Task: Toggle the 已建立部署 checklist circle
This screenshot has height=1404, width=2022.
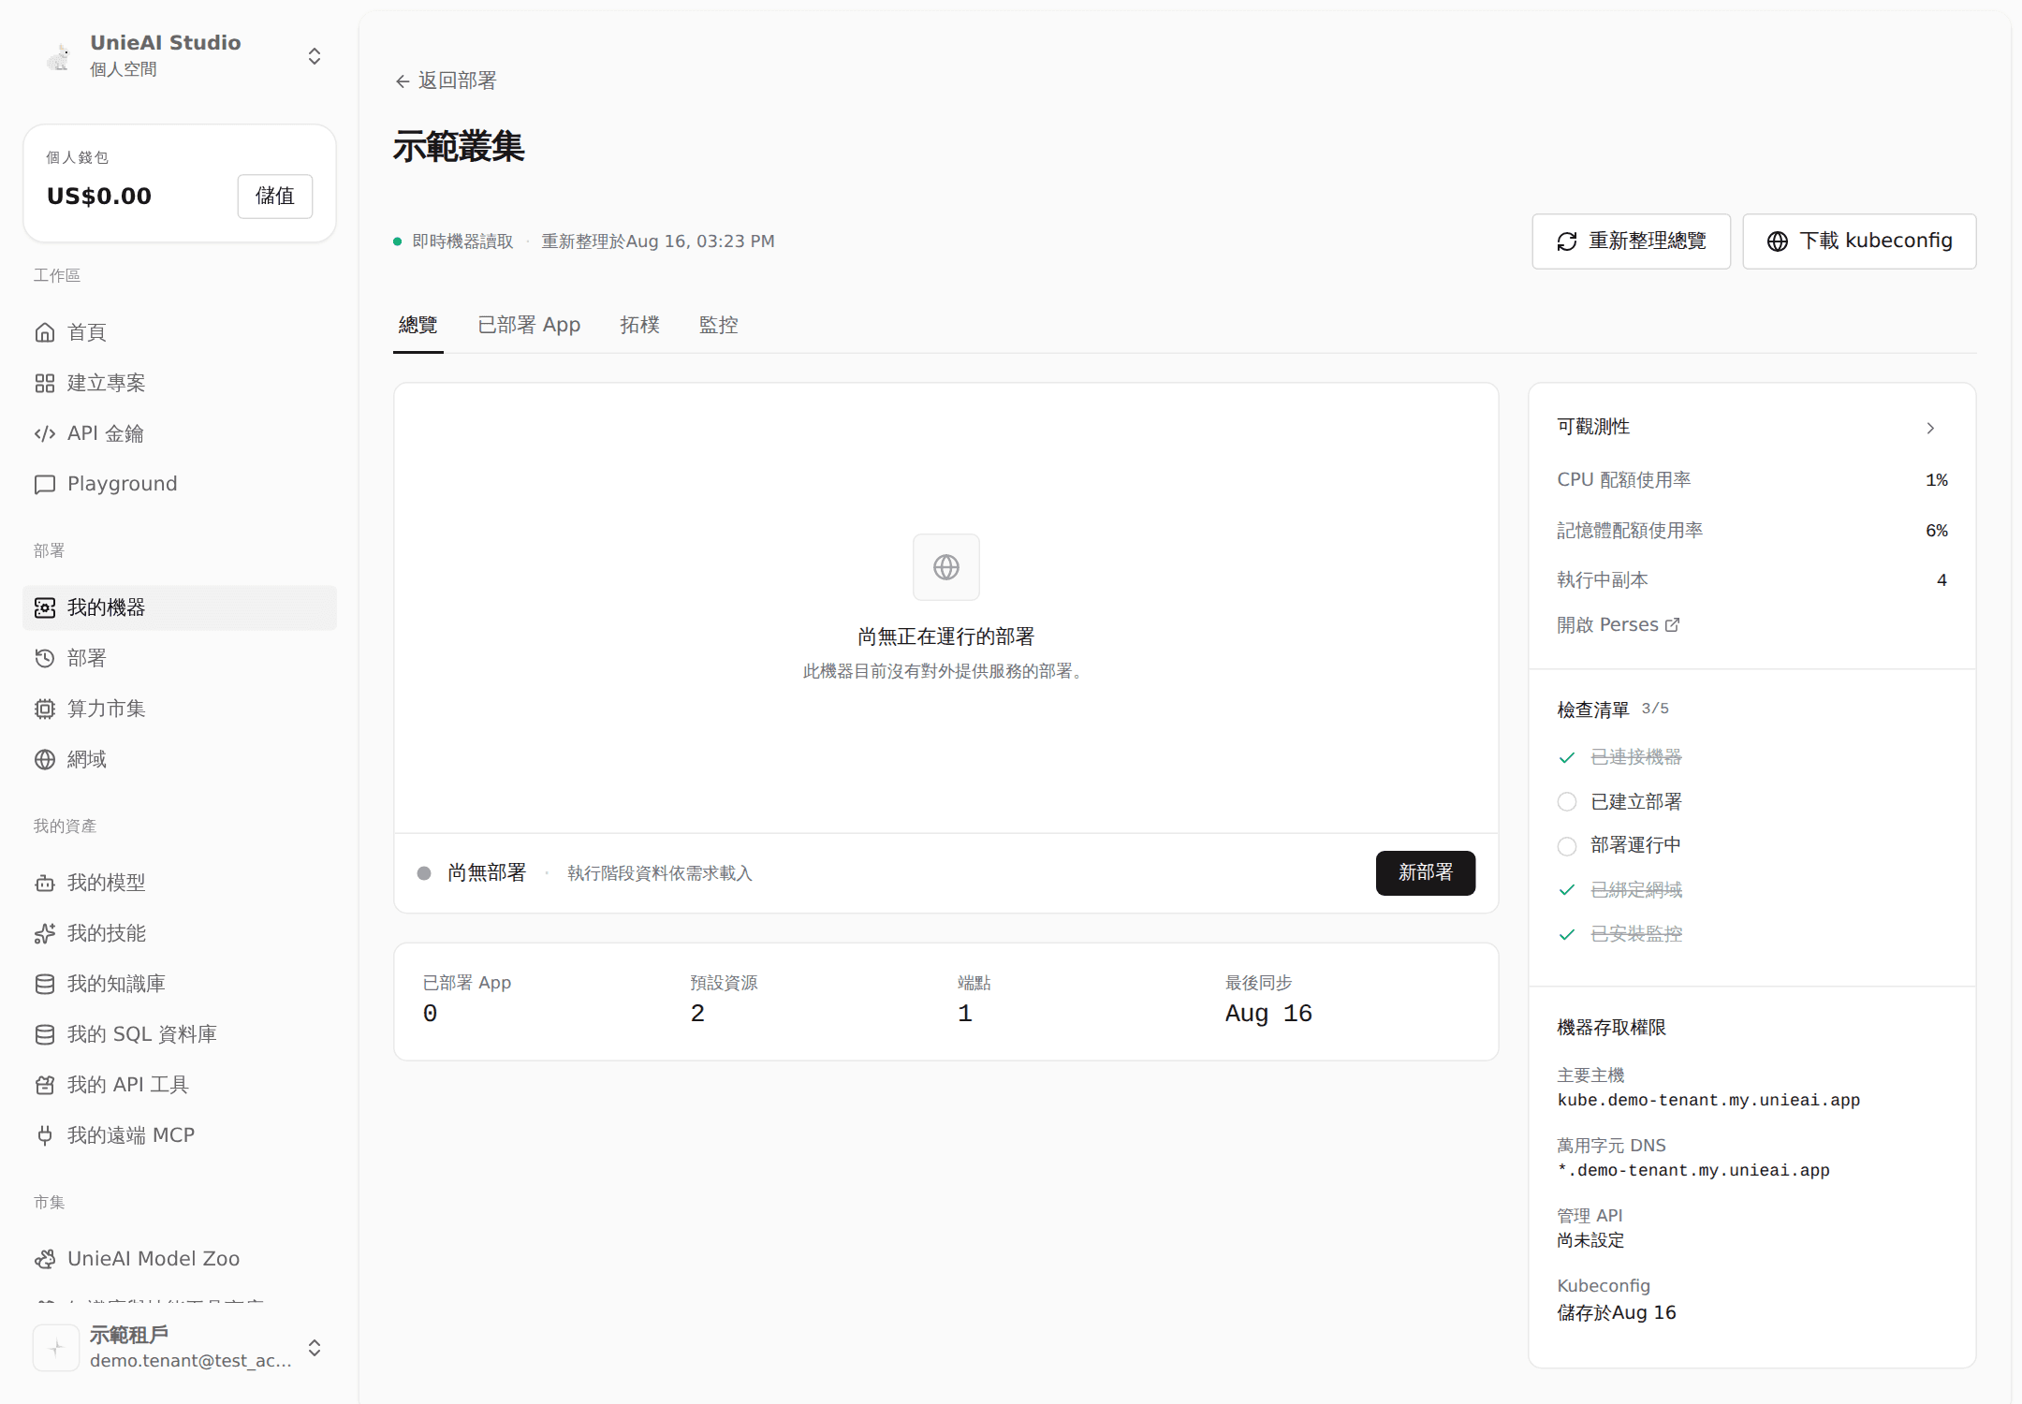Action: coord(1567,802)
